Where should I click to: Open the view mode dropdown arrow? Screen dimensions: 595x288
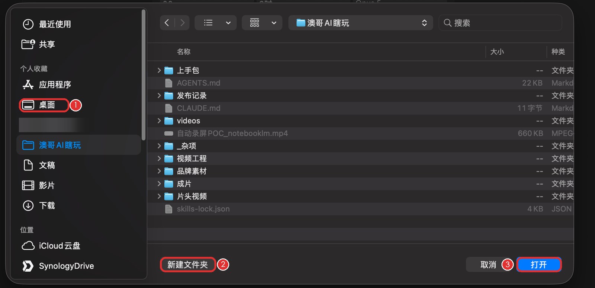pos(228,23)
